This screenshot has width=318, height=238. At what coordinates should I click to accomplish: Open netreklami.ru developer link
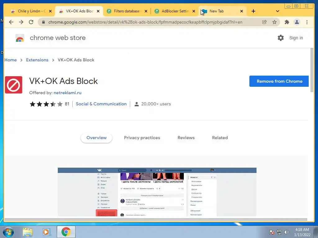pos(67,93)
